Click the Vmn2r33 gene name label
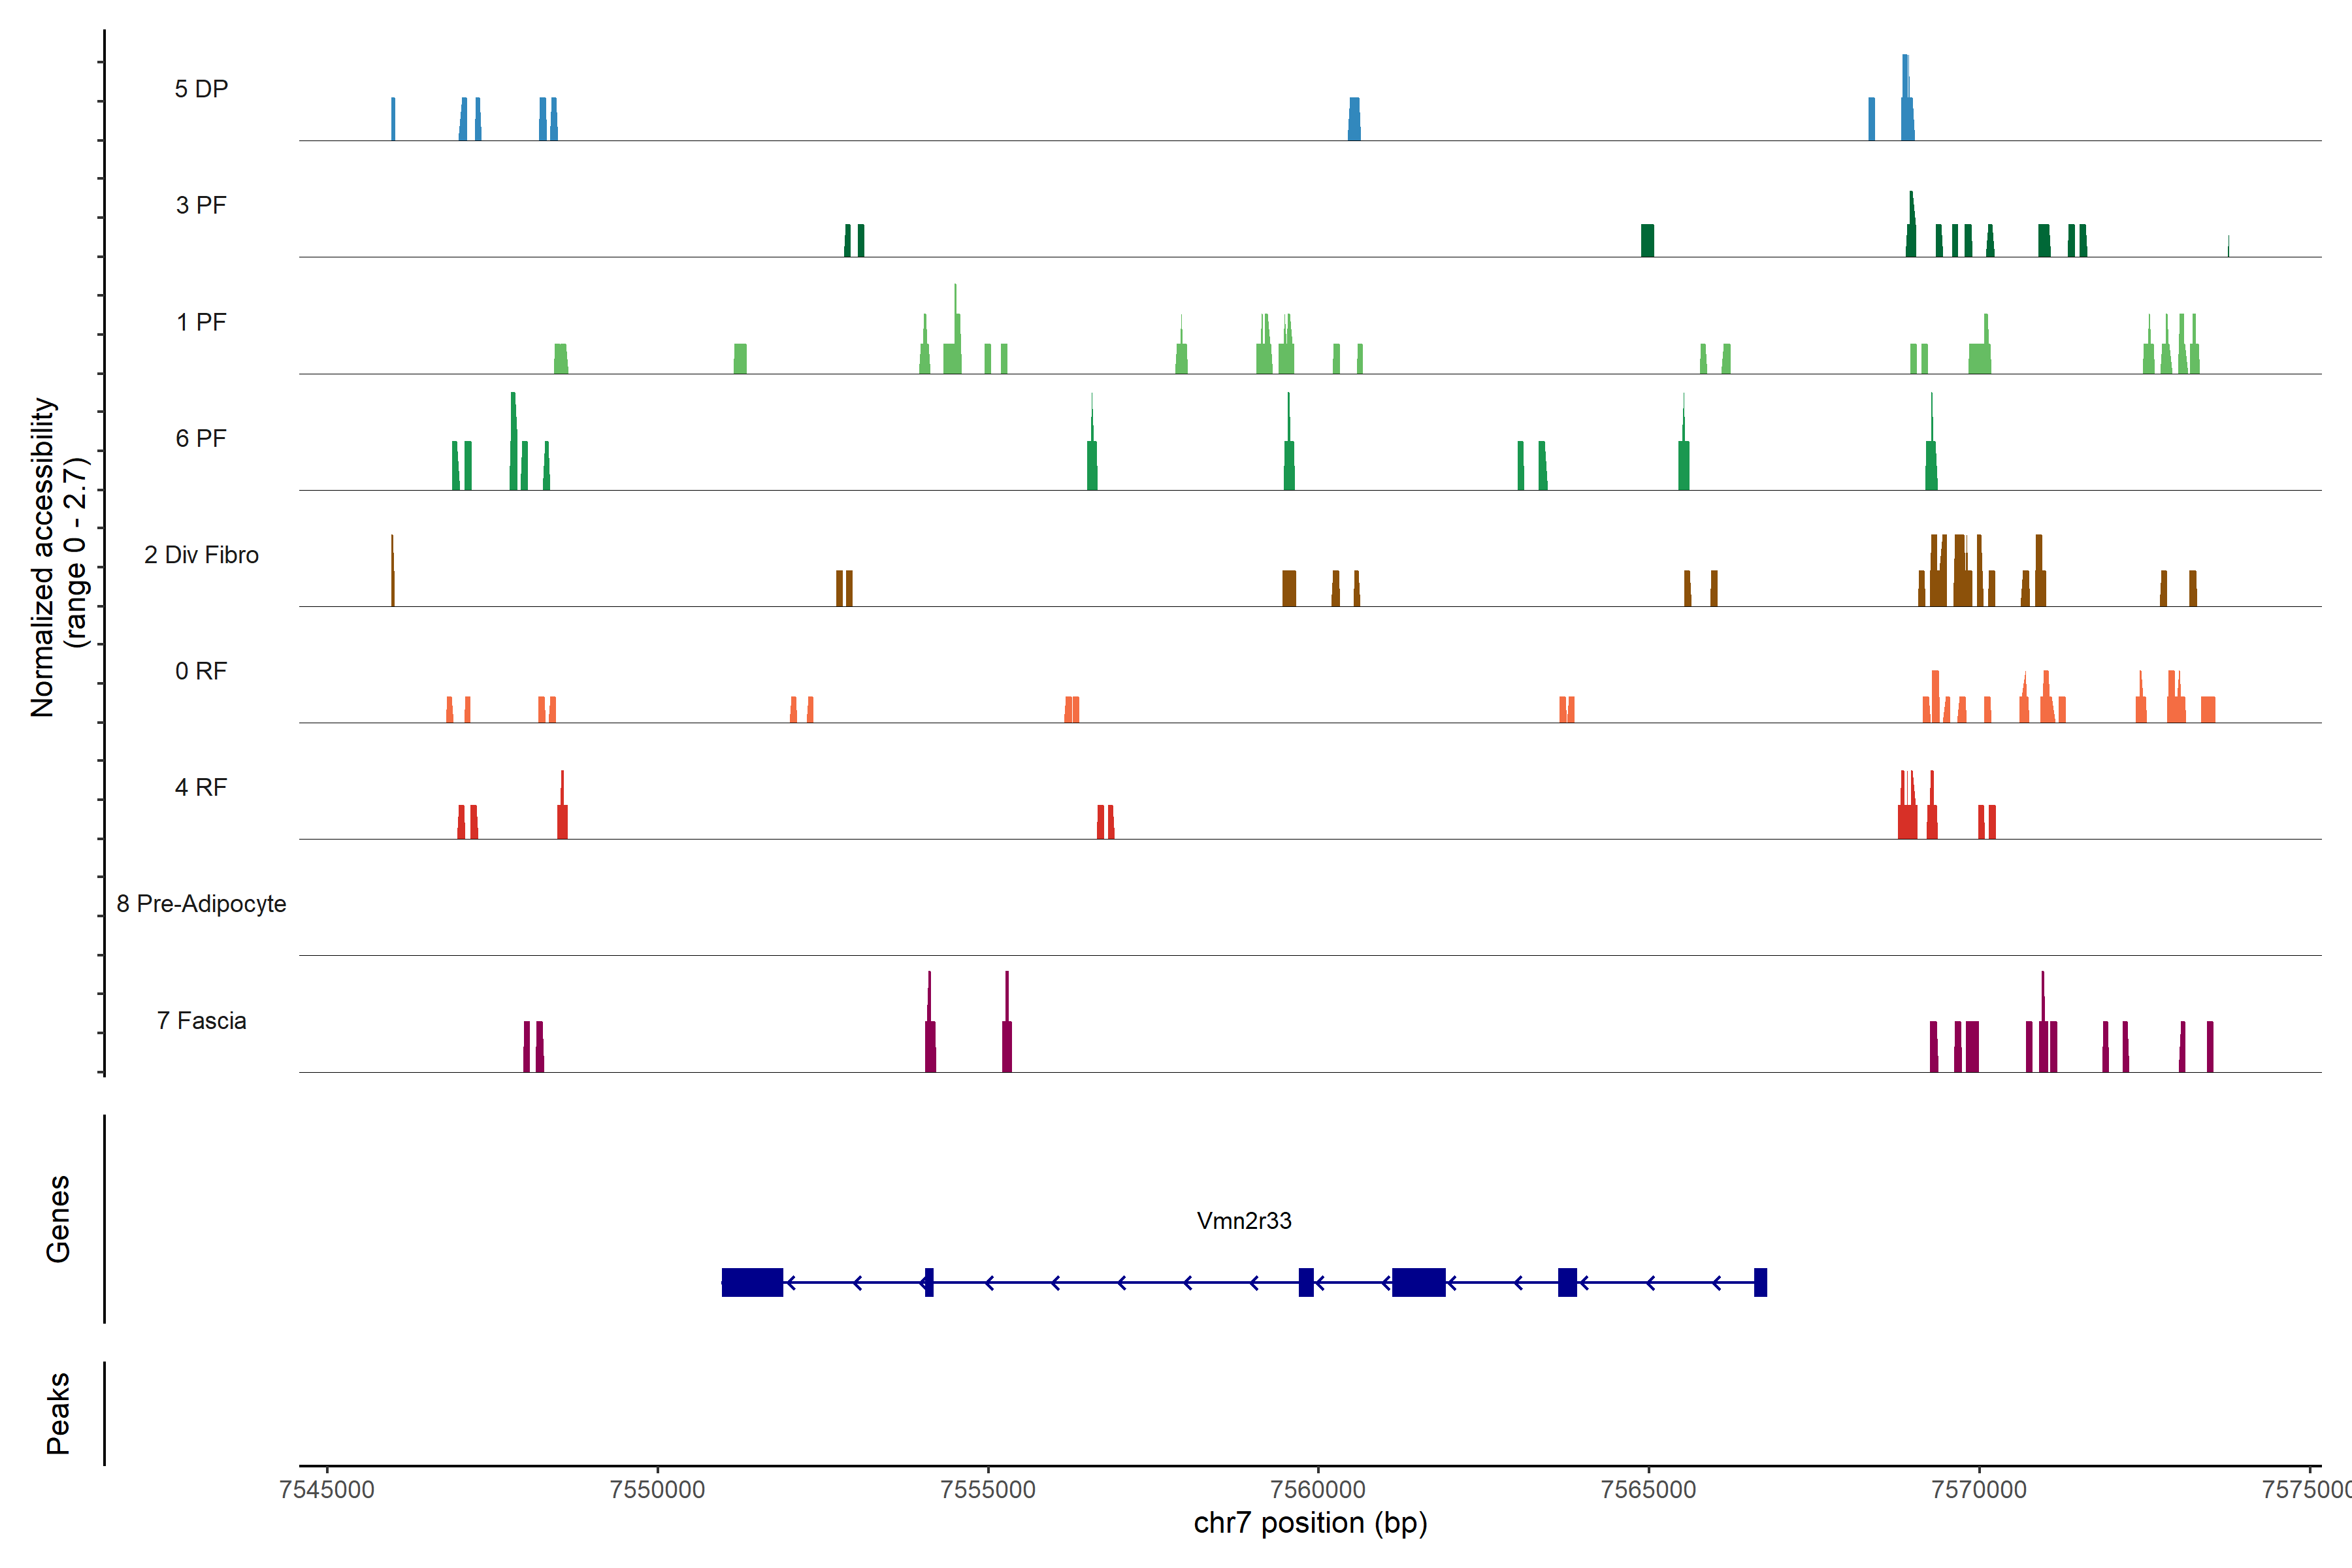Image resolution: width=2352 pixels, height=1568 pixels. click(1244, 1220)
